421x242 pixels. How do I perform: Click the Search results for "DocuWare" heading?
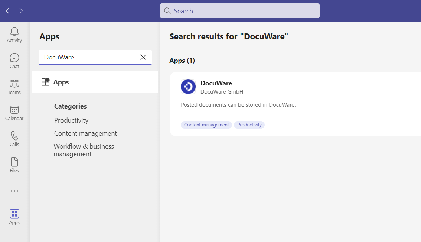point(228,36)
